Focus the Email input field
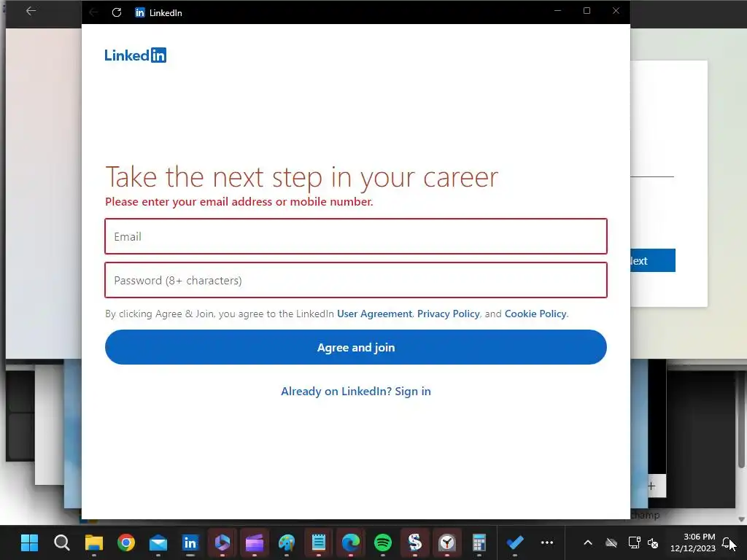Image resolution: width=747 pixels, height=560 pixels. click(x=356, y=236)
